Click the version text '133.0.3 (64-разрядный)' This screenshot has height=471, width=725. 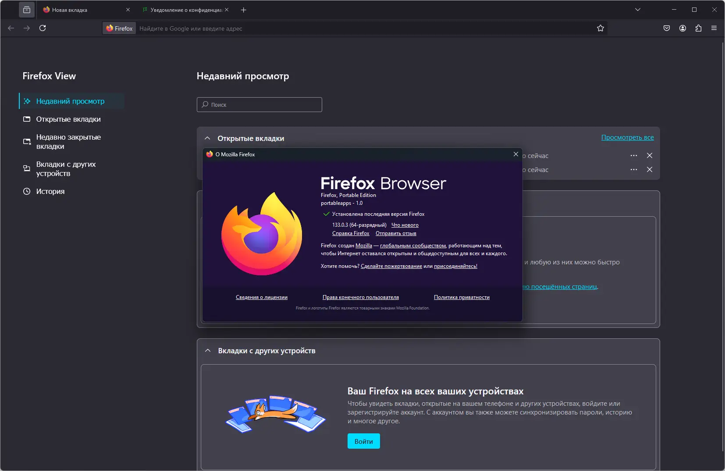click(359, 225)
